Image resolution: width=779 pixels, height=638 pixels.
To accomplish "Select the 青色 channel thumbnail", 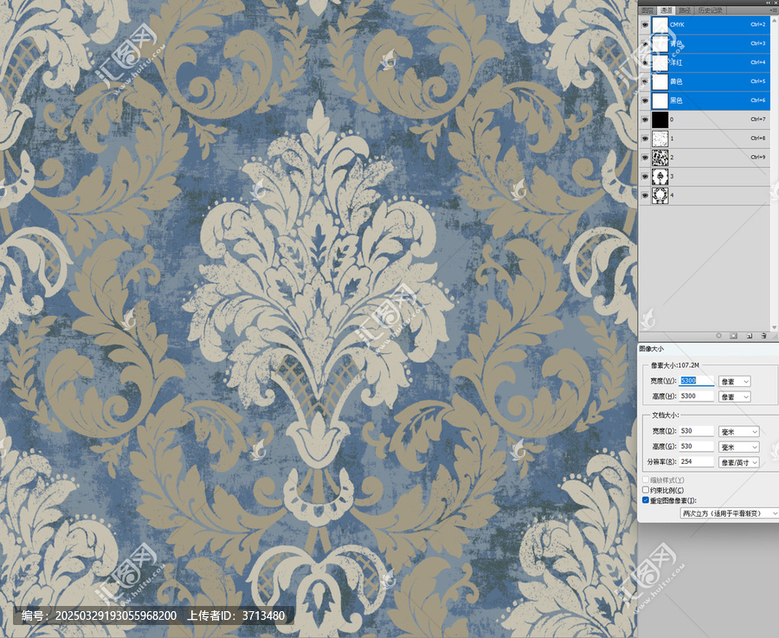I will click(660, 44).
